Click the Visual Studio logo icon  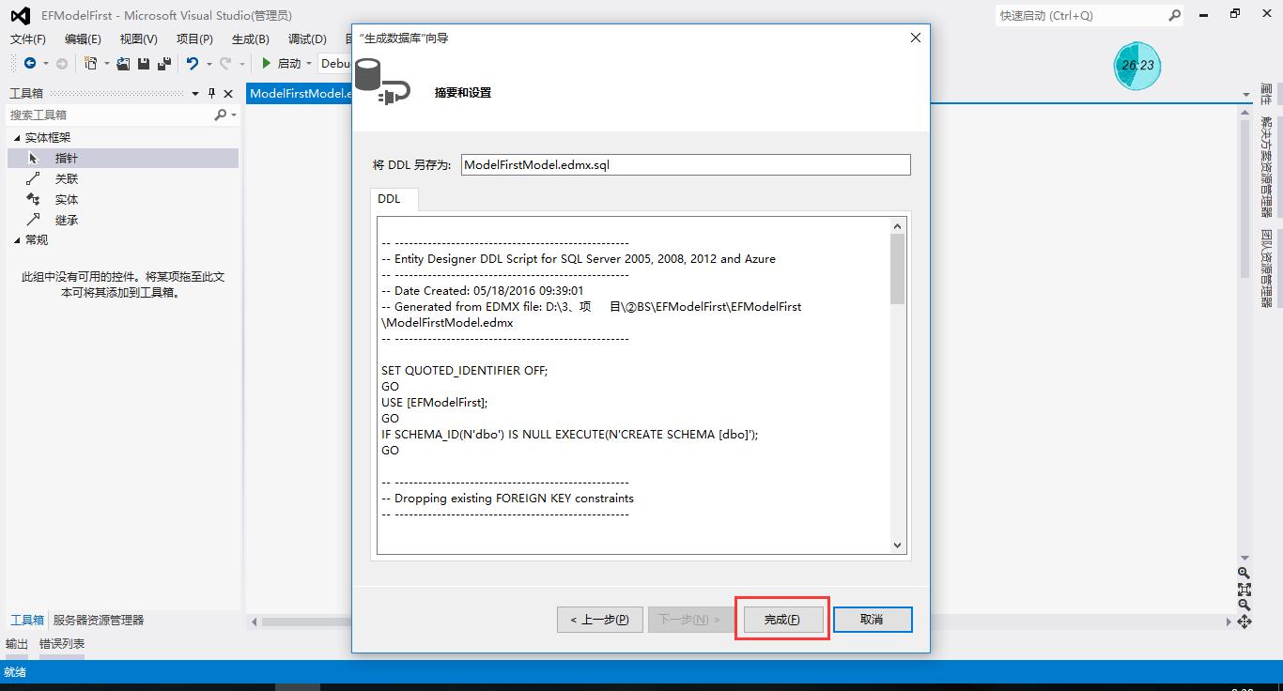[x=21, y=15]
